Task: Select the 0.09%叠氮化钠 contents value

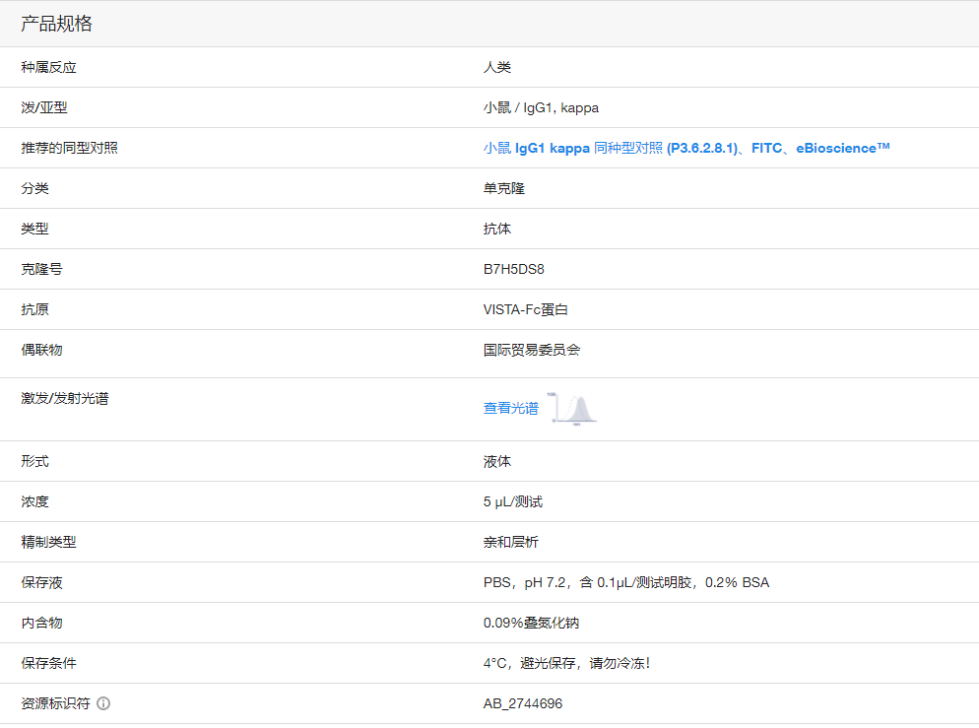Action: [534, 623]
